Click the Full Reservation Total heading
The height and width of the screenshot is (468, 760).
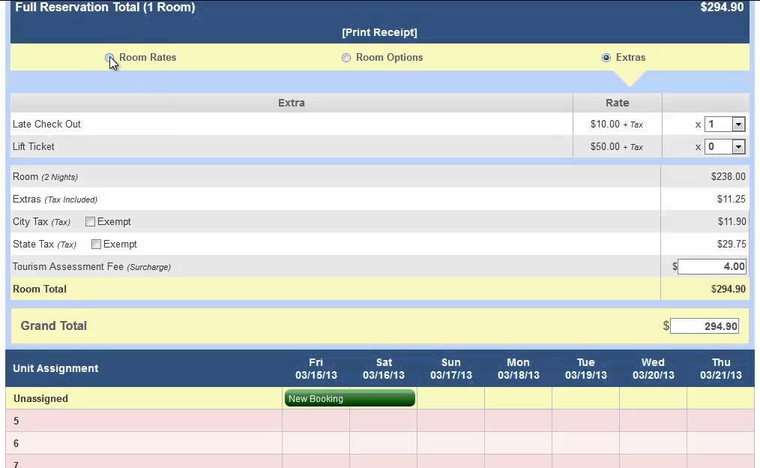tap(105, 7)
